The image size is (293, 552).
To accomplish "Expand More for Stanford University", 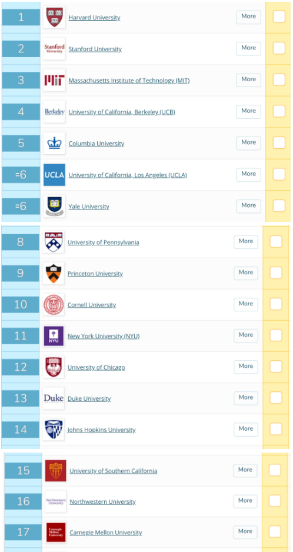I will click(249, 48).
